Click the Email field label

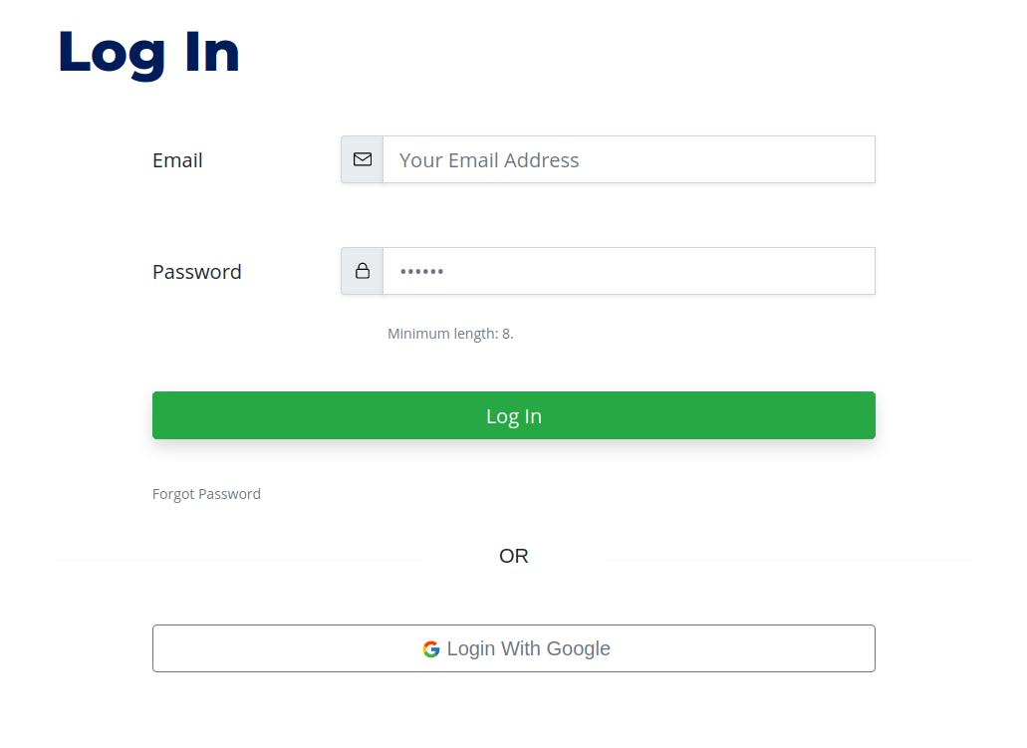[x=177, y=159]
